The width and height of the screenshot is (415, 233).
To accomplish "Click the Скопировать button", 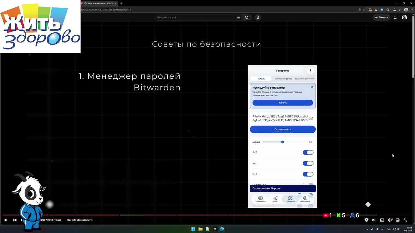I will (x=283, y=129).
